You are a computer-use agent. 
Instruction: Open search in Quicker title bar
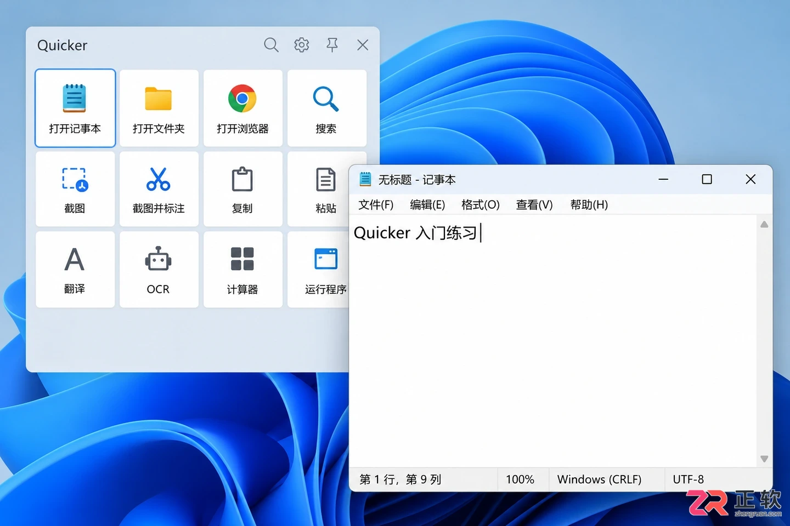[271, 45]
